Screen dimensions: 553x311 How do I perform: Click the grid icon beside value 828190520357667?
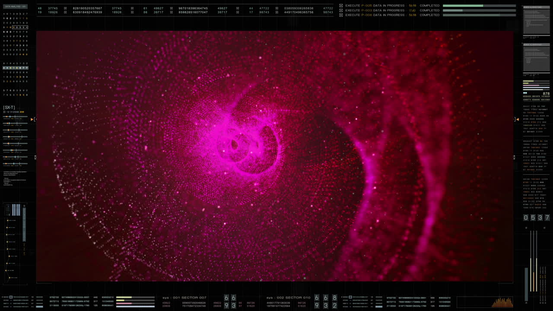click(x=65, y=7)
